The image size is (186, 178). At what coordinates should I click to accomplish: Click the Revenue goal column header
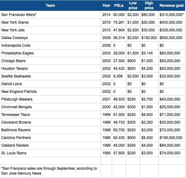(x=172, y=6)
